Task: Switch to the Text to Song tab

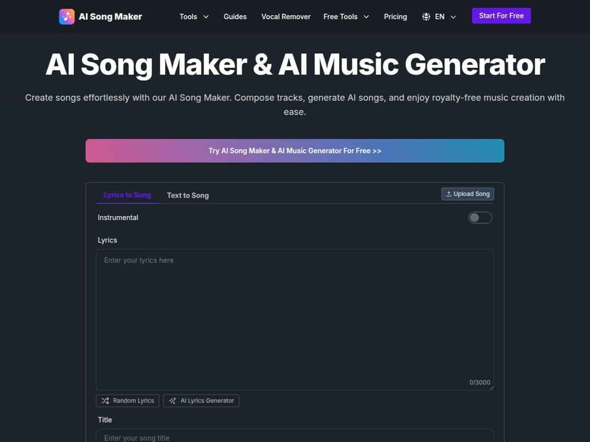Action: [188, 195]
